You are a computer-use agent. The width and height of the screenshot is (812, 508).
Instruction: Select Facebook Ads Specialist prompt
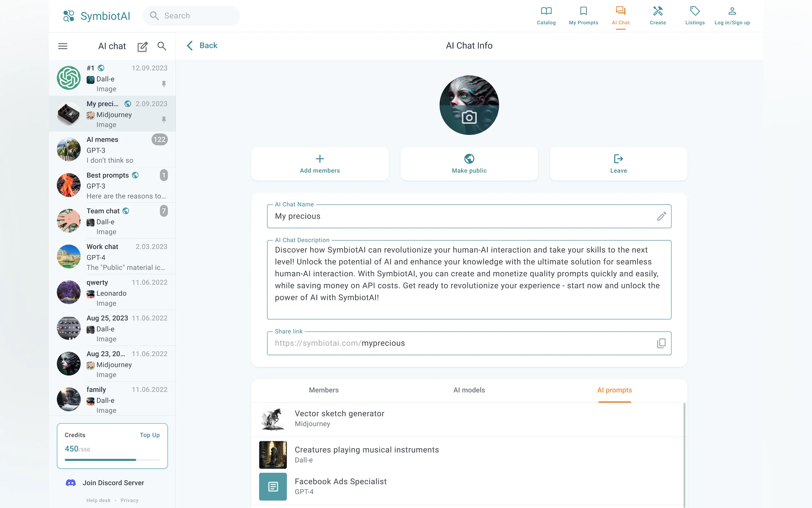467,487
